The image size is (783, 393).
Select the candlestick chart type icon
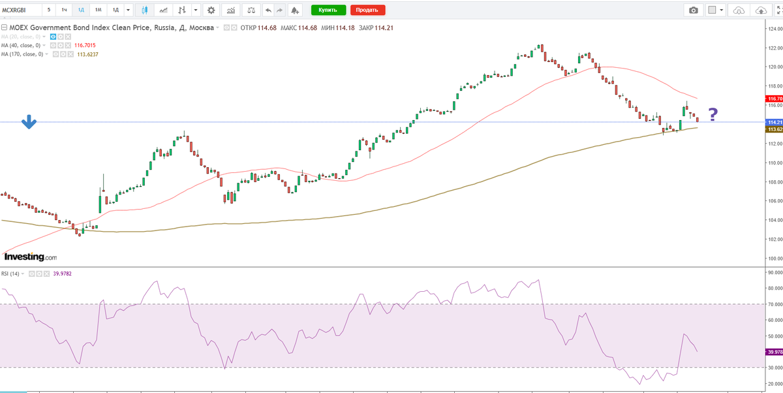[145, 10]
